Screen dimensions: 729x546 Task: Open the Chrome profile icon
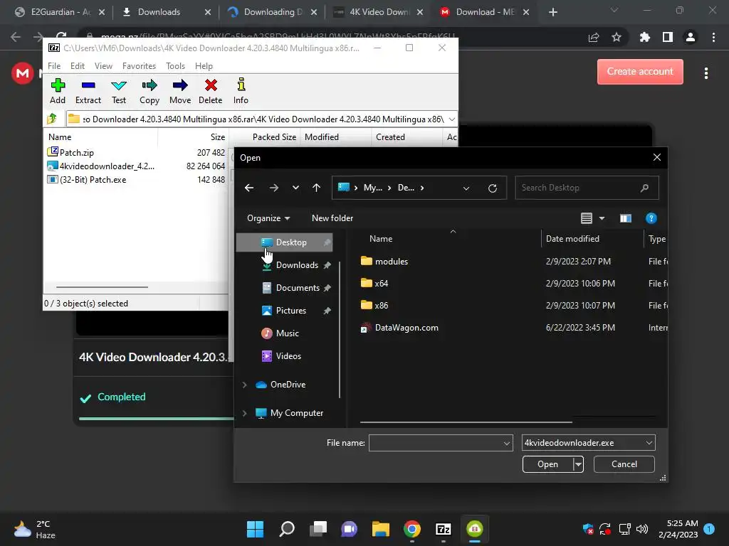(691, 37)
